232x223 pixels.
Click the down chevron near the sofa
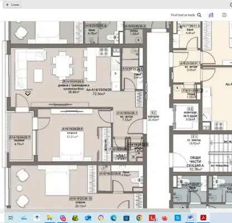pos(28,94)
